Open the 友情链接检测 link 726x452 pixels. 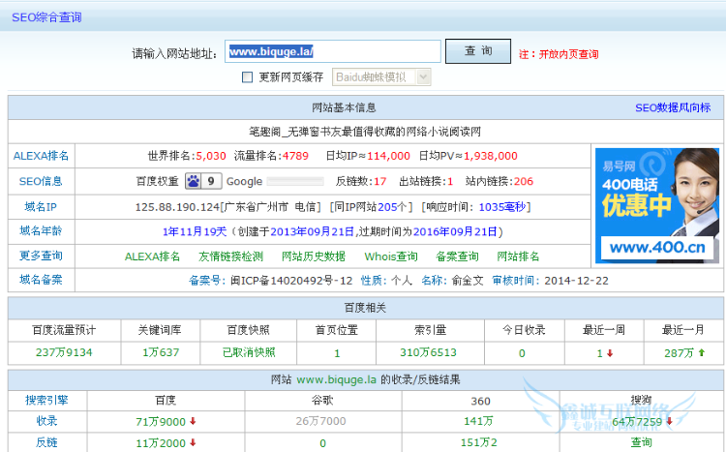pyautogui.click(x=230, y=256)
